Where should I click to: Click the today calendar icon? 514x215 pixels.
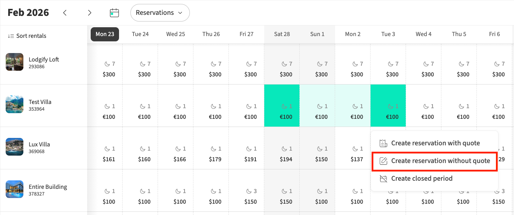click(114, 13)
